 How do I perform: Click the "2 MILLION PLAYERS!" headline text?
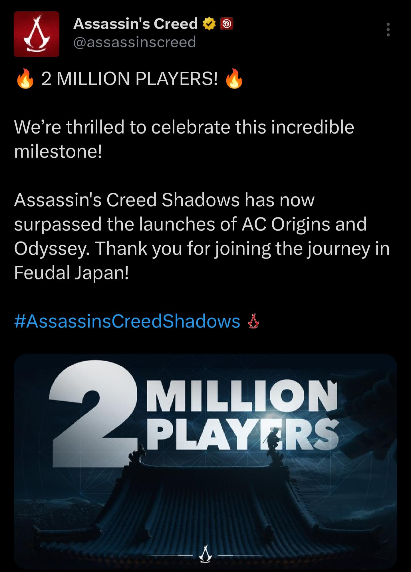coord(129,78)
